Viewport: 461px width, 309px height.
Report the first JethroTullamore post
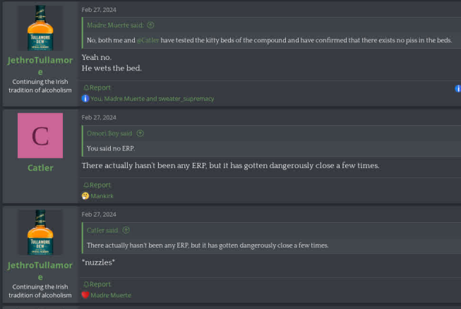click(x=97, y=87)
